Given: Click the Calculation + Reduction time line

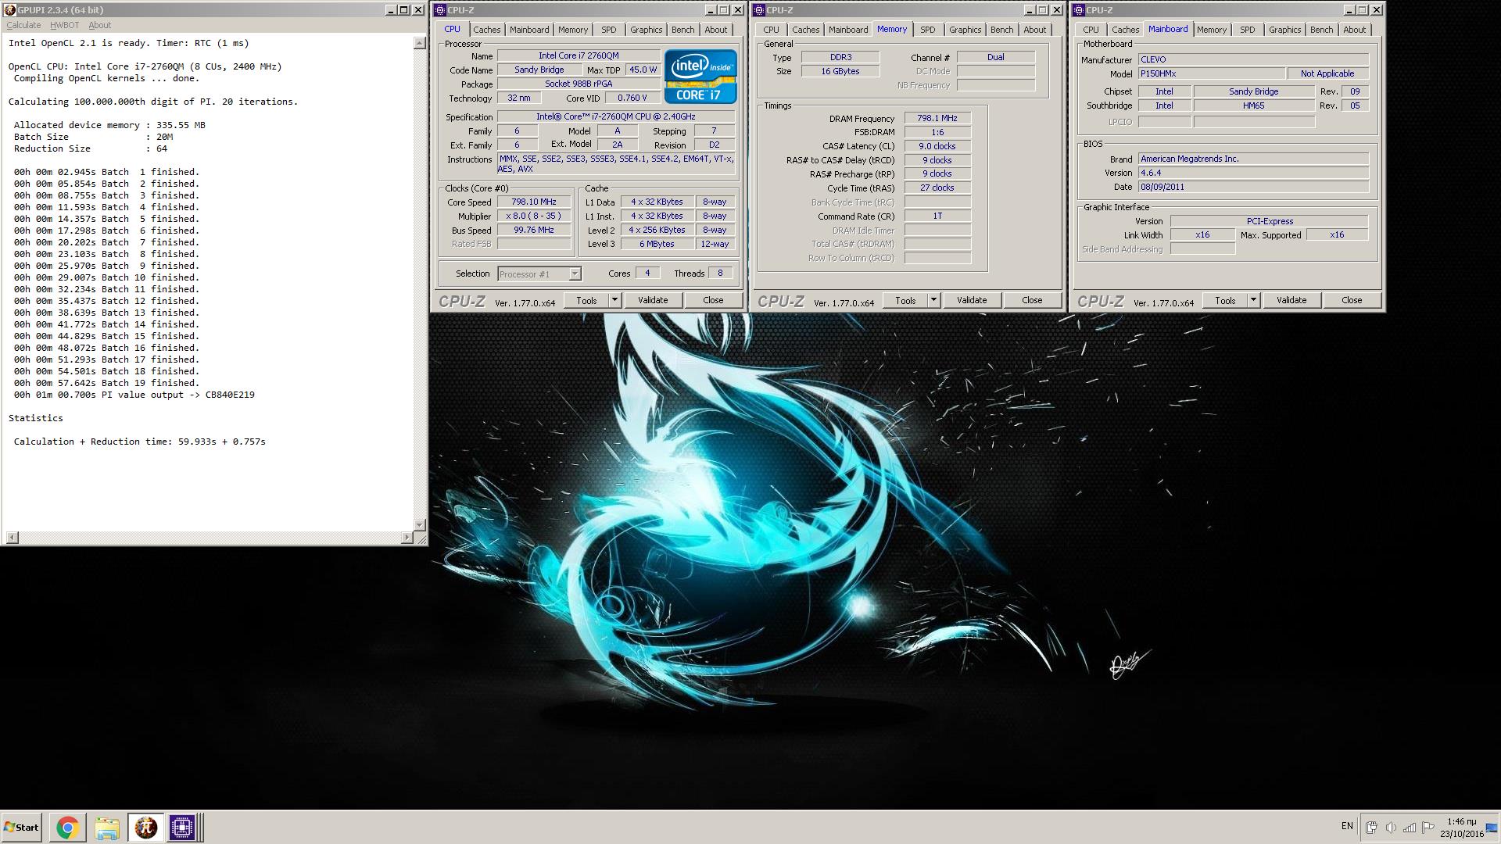Looking at the screenshot, I should click(139, 442).
